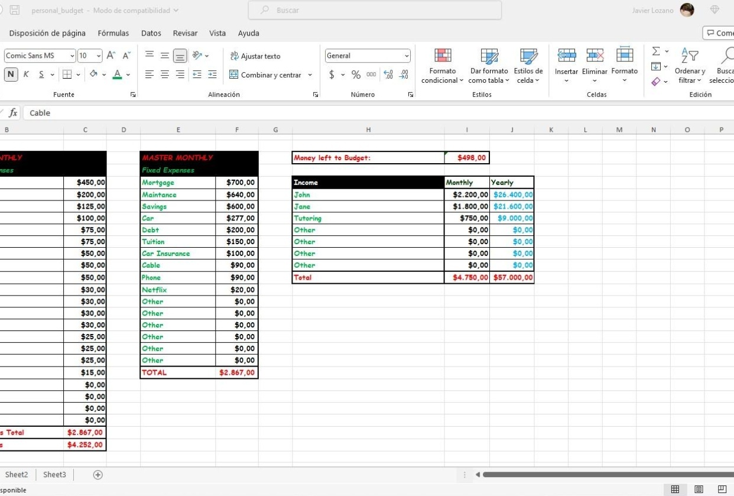Expand the fill color dropdown arrow

click(x=103, y=74)
